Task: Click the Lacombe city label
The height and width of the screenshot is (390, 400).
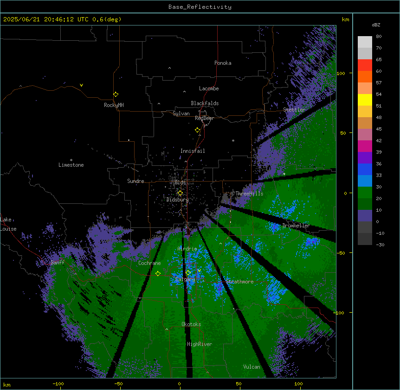Action: pos(209,88)
